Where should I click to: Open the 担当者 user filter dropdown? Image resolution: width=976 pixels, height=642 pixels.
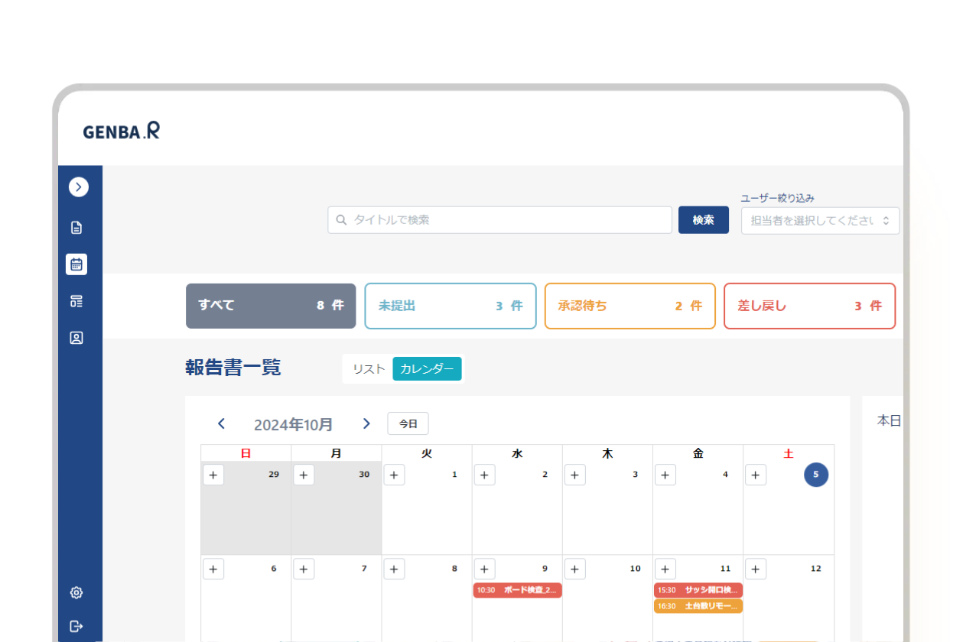point(819,220)
